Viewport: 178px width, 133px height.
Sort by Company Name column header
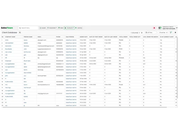tap(10, 37)
